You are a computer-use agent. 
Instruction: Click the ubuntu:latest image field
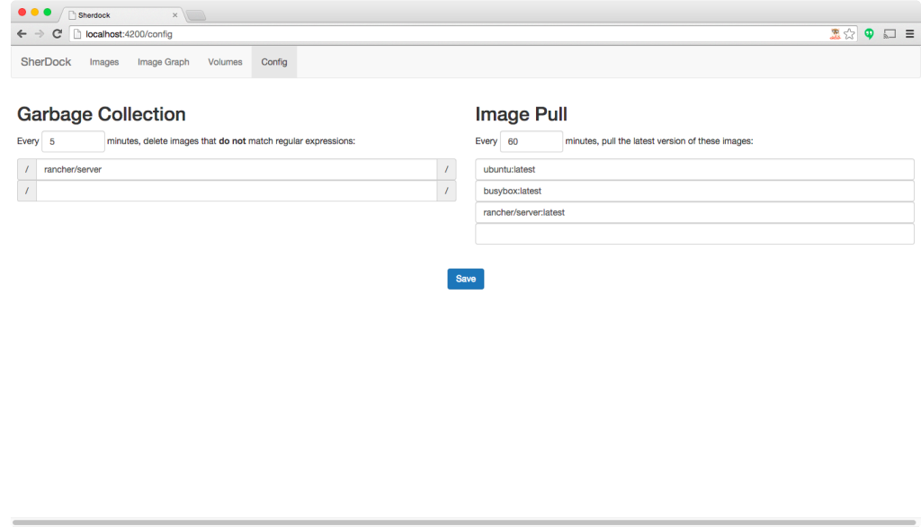[693, 169]
